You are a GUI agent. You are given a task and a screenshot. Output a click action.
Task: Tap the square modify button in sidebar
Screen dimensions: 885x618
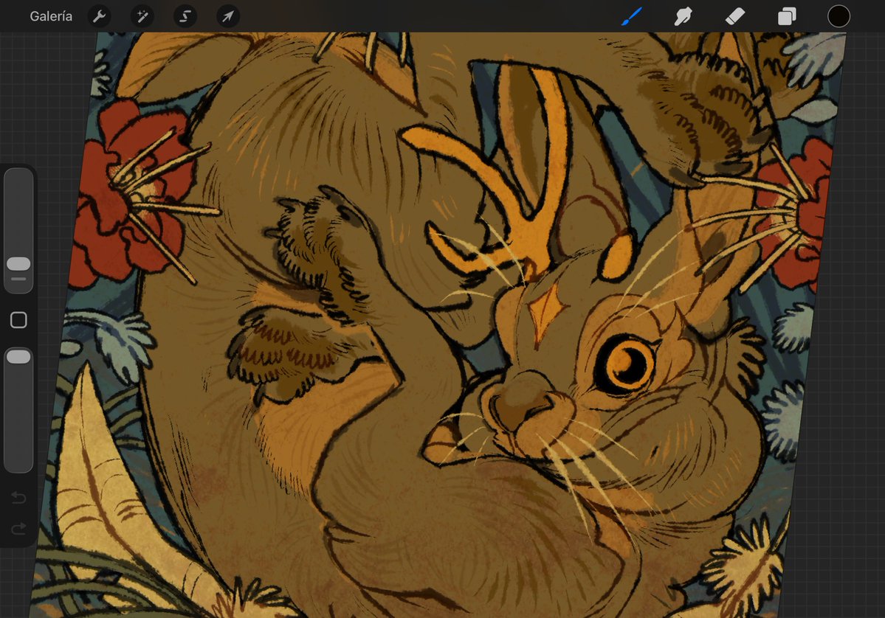click(x=18, y=320)
